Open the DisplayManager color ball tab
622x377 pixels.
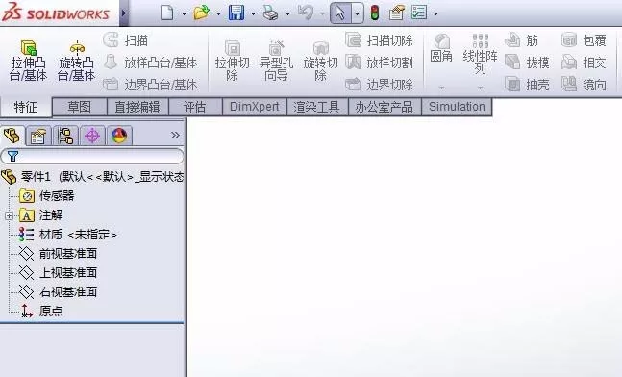(x=119, y=137)
